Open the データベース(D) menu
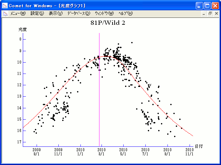 point(79,13)
